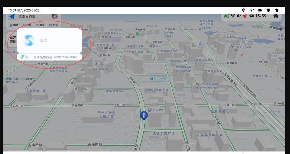Select the 银川金融中心 label
Viewport: 290px width, 154px height.
point(140,52)
